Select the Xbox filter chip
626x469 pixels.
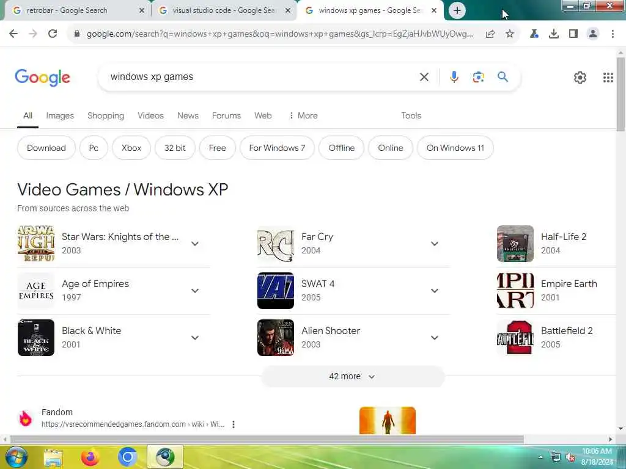[131, 148]
